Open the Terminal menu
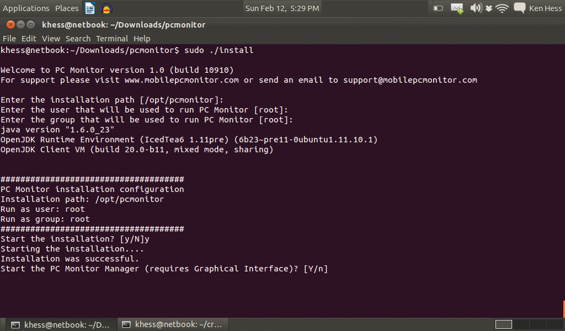This screenshot has height=331, width=565. click(x=111, y=39)
